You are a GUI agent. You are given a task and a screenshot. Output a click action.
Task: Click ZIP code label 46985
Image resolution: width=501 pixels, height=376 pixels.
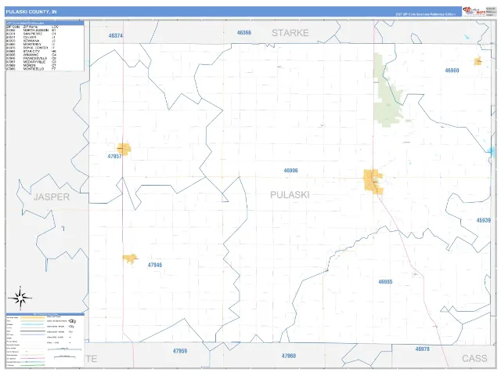385,282
